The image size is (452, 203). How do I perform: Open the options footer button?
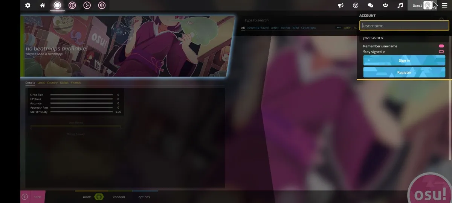(144, 197)
